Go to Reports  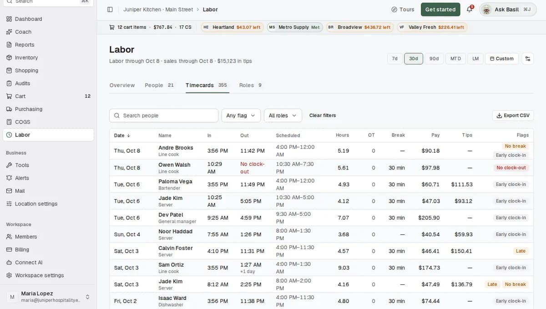(48, 45)
